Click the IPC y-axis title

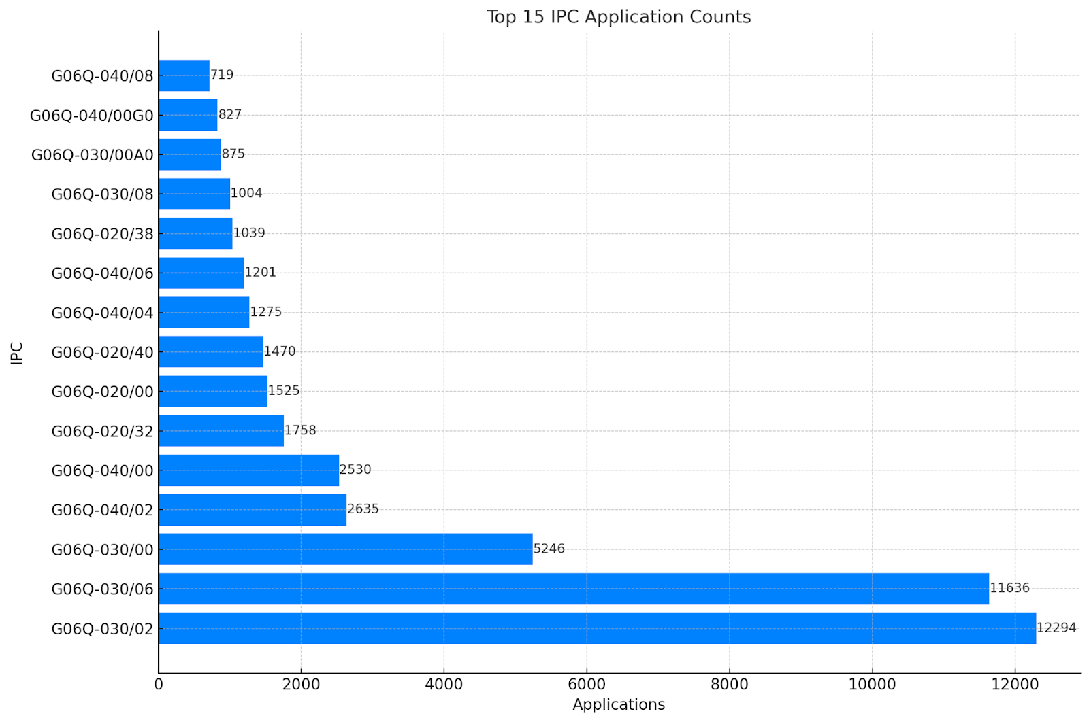[x=17, y=353]
